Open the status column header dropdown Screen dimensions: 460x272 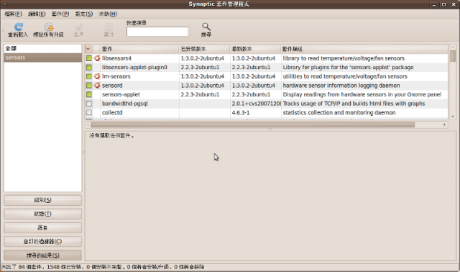coord(88,49)
